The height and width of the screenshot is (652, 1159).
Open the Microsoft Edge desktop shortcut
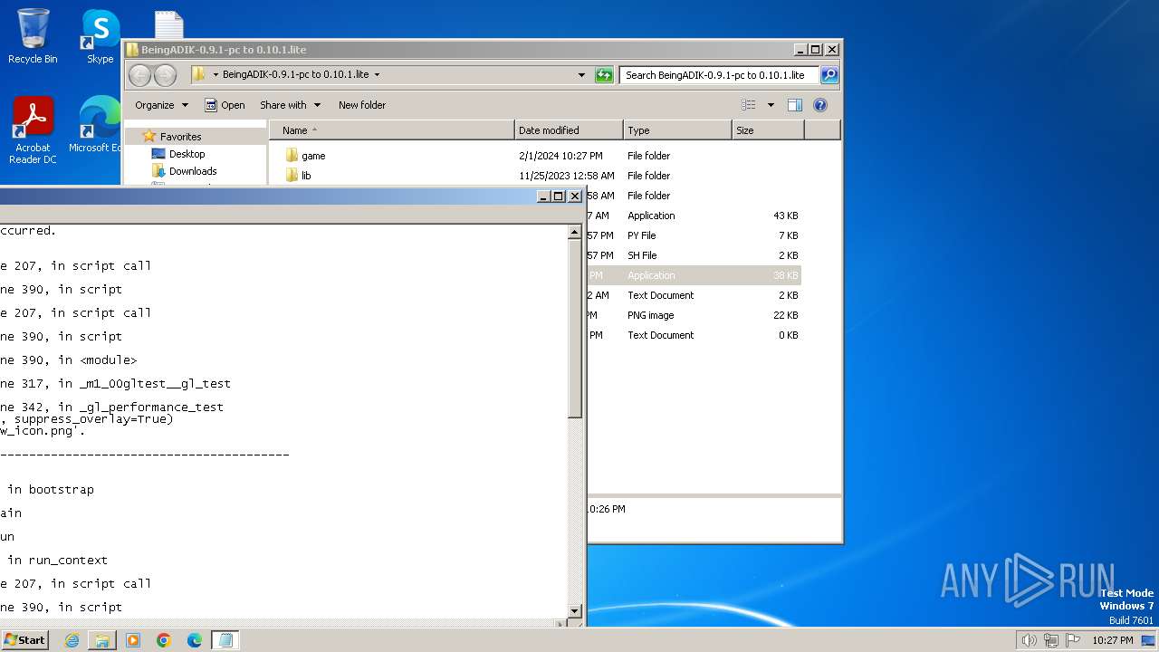tap(97, 125)
